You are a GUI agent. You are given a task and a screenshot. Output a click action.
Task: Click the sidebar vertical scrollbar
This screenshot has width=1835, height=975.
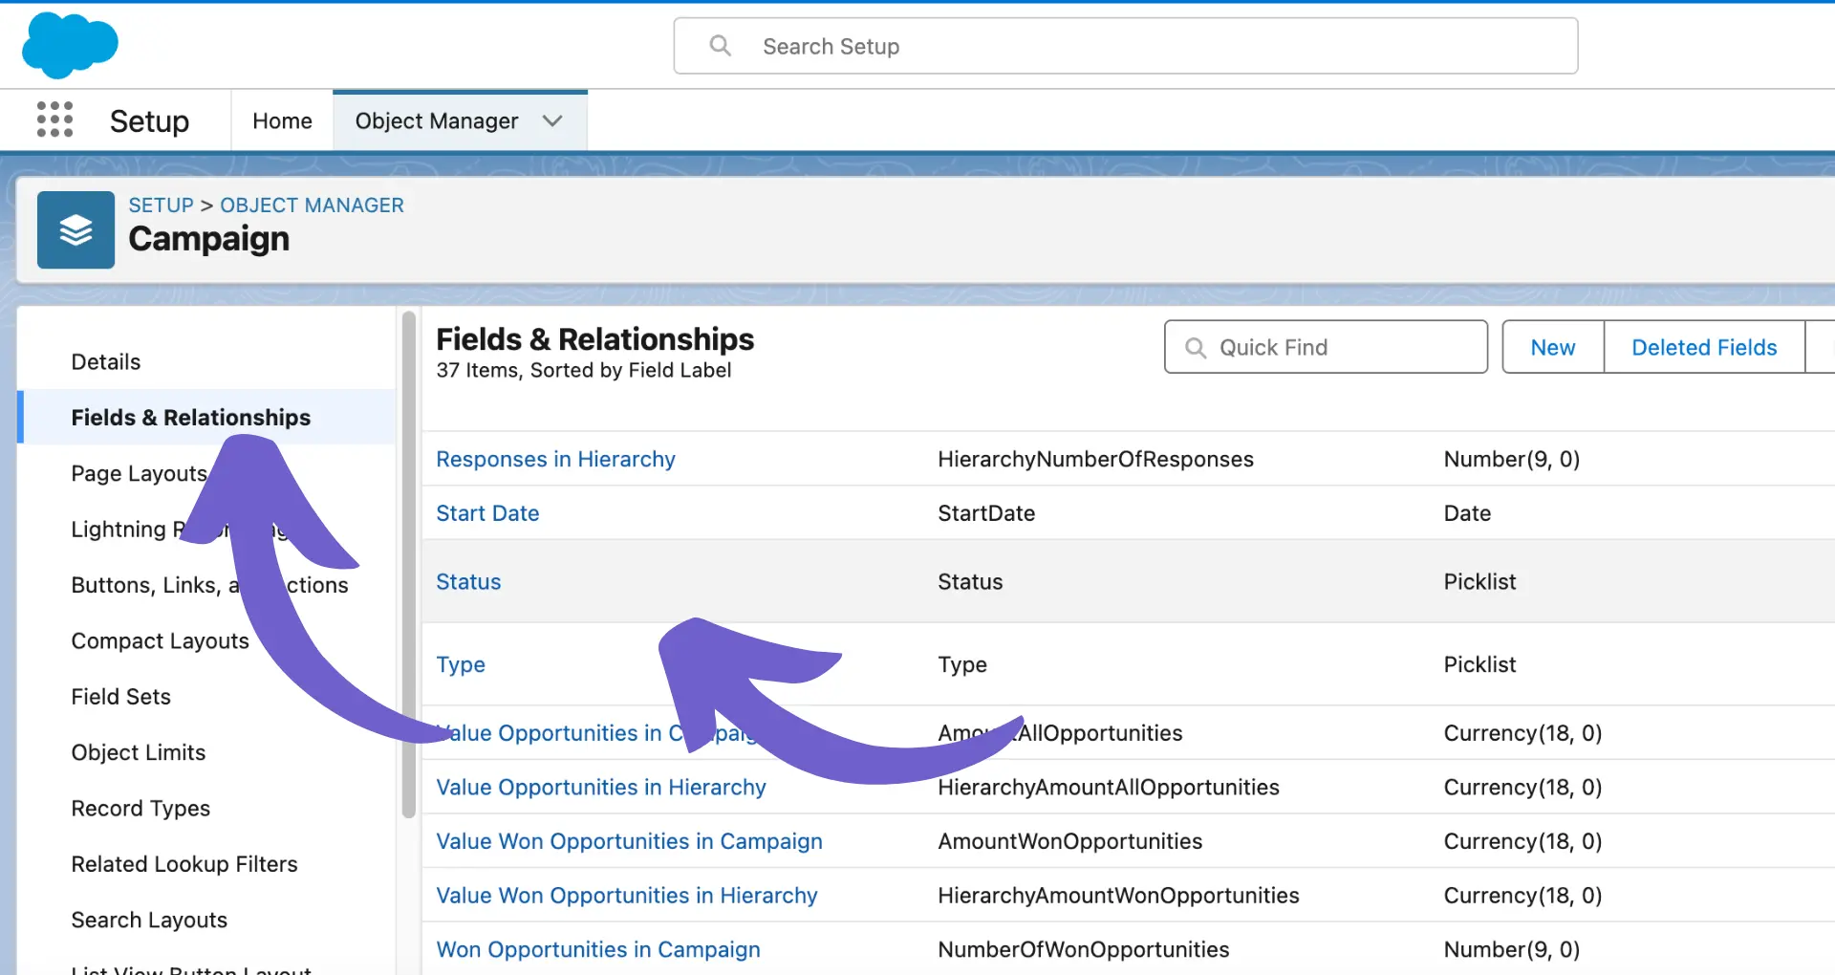click(409, 564)
